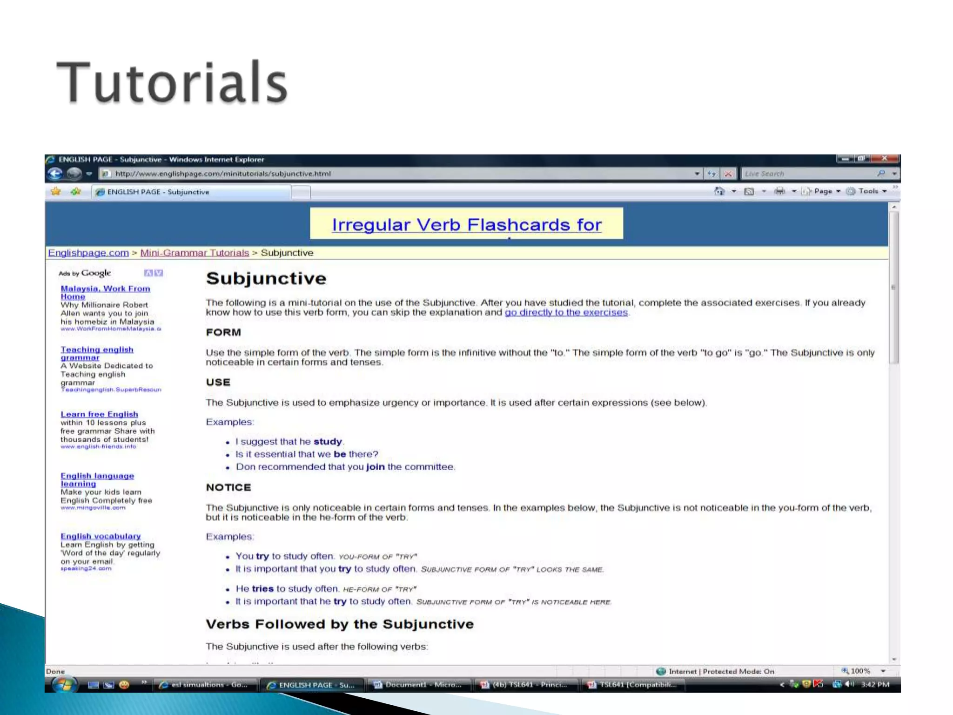Click the Show Desktop quick launch icon
The width and height of the screenshot is (953, 715).
click(94, 685)
